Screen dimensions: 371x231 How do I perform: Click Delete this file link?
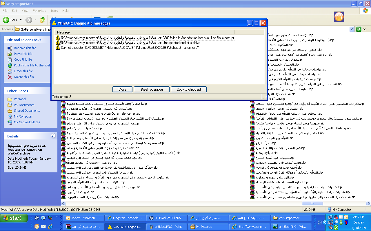coord(24,77)
